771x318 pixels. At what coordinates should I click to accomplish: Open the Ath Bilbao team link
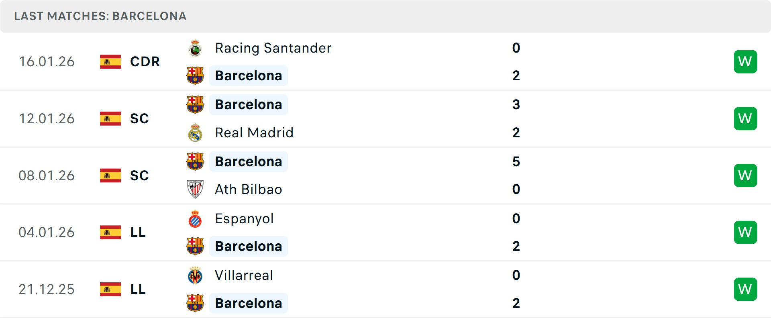coord(249,189)
